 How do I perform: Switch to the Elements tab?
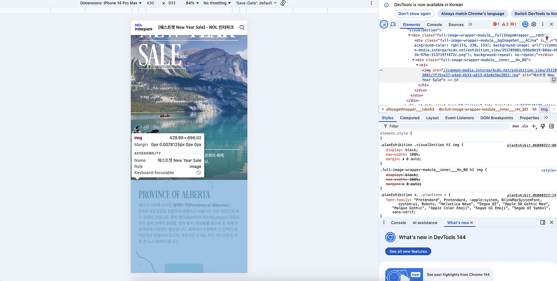coord(411,25)
